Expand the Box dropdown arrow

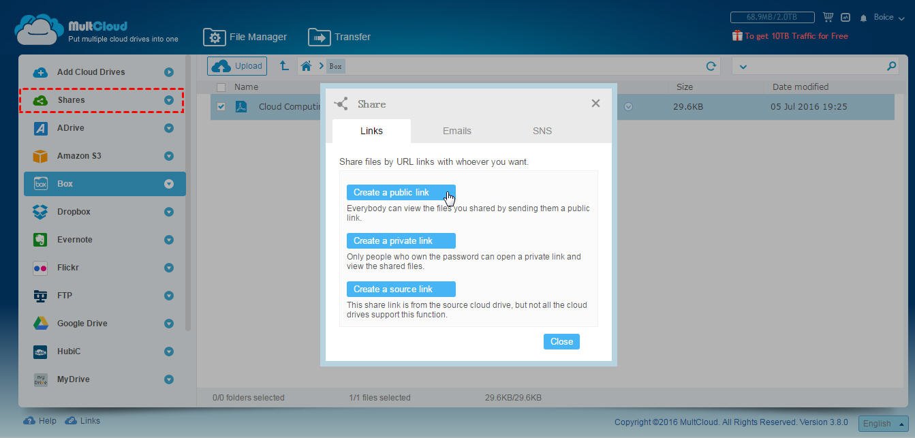(168, 184)
